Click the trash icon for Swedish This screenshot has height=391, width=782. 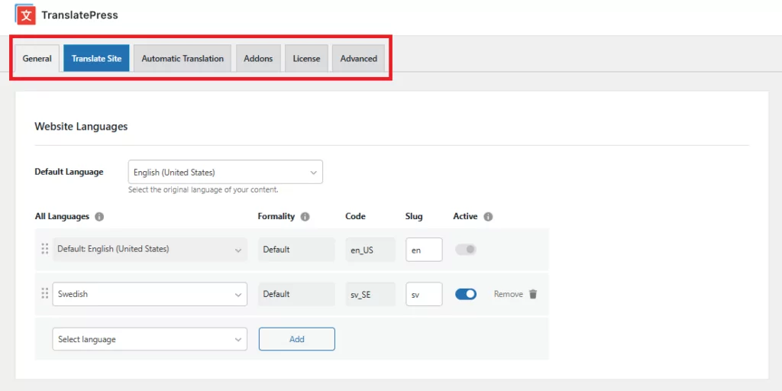(x=533, y=294)
